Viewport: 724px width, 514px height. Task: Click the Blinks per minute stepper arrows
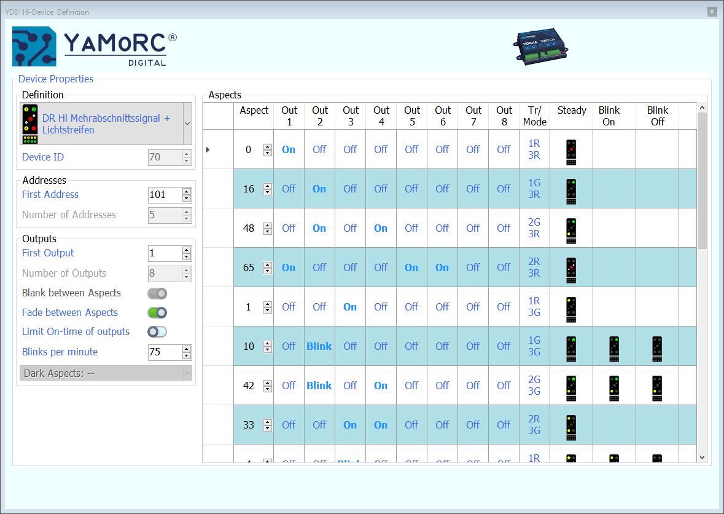pyautogui.click(x=187, y=352)
